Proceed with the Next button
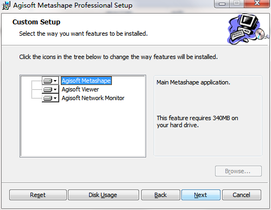This screenshot has height=210, width=271. (x=201, y=195)
